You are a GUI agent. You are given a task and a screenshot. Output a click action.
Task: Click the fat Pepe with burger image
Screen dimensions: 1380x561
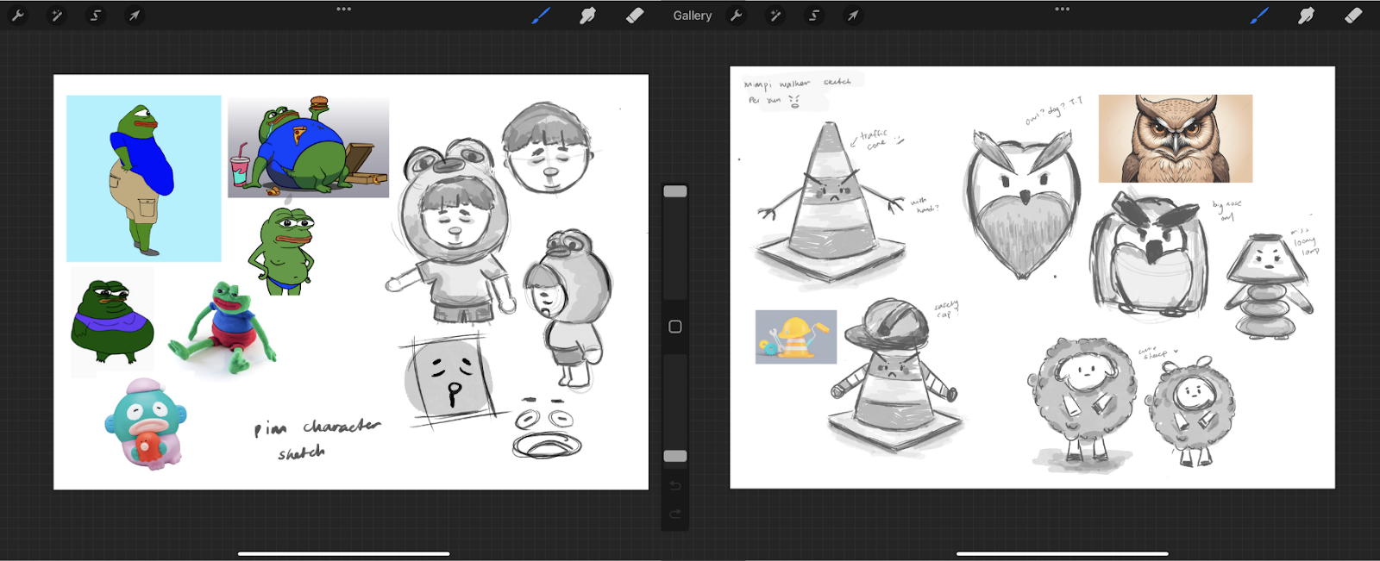click(308, 146)
